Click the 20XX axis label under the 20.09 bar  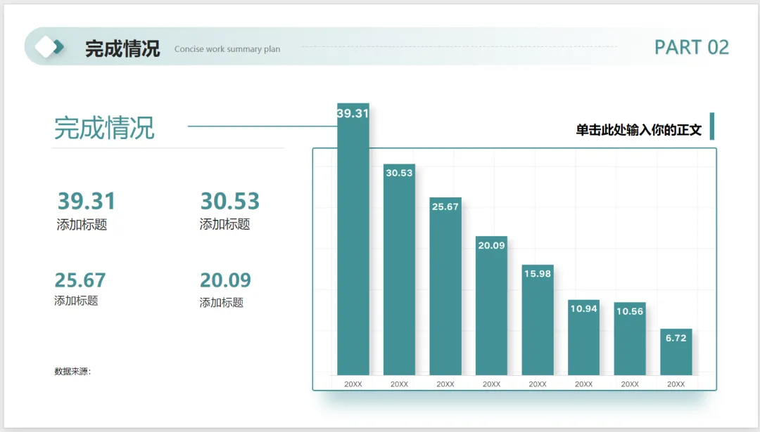click(491, 384)
